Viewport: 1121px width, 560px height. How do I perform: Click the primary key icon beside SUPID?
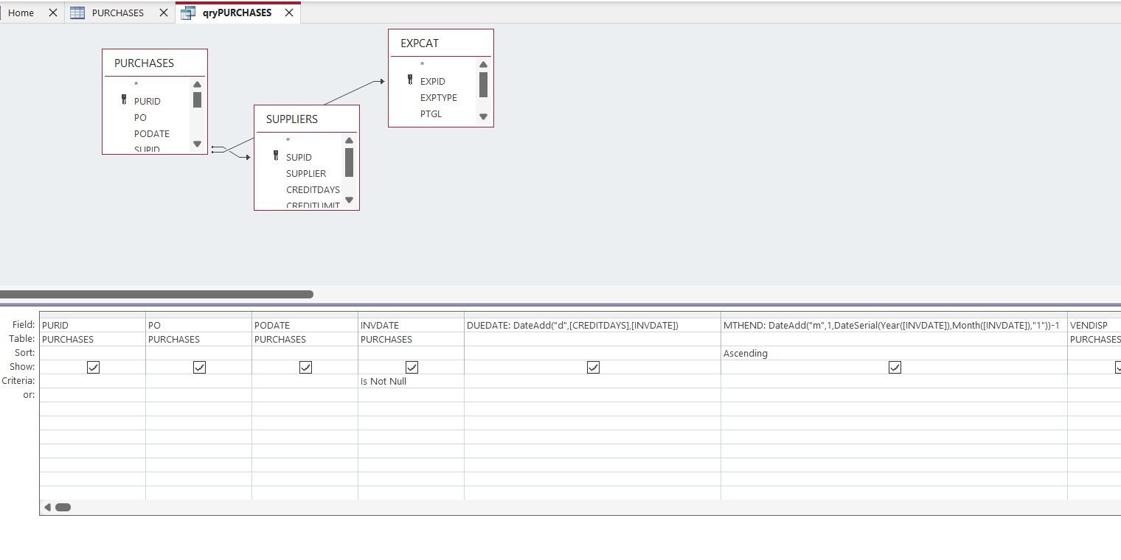point(276,156)
